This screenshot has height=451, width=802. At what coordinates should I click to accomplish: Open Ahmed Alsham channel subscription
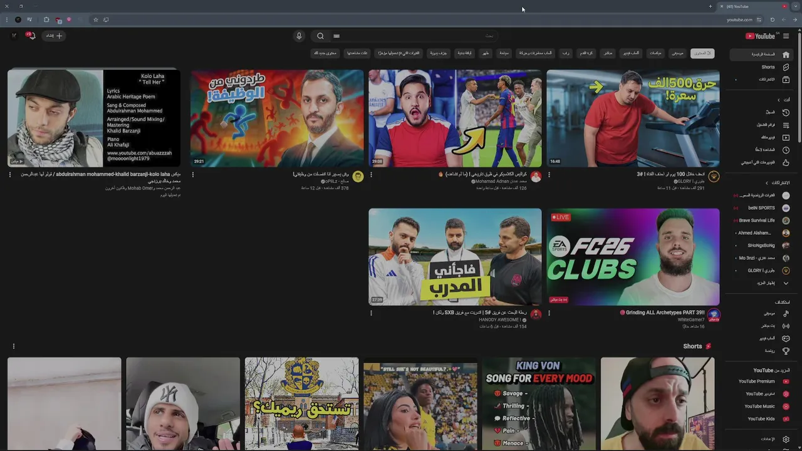coord(763,233)
